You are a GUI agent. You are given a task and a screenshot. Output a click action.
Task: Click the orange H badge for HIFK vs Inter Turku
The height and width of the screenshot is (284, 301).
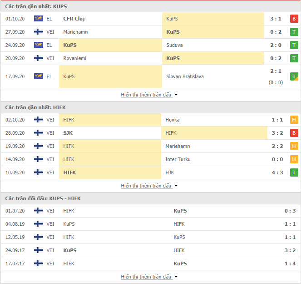click(x=294, y=159)
